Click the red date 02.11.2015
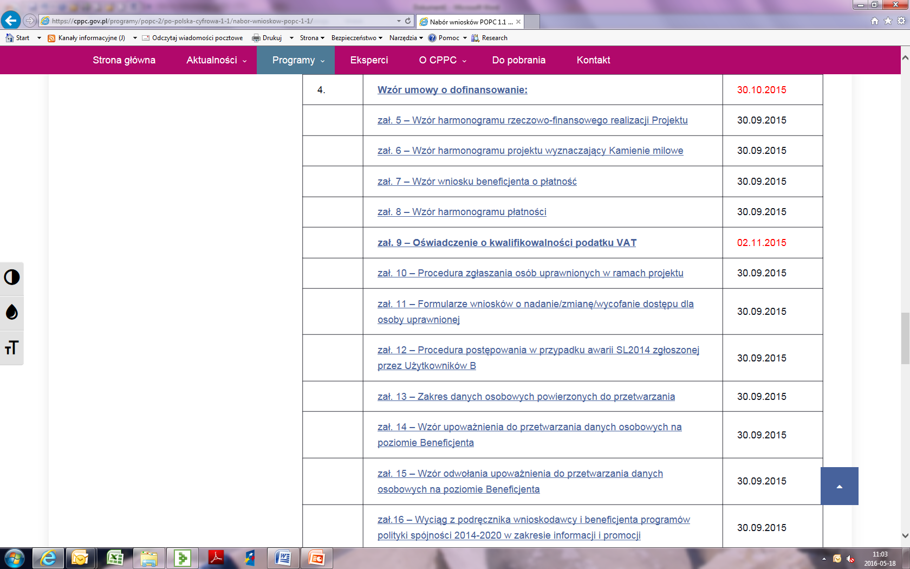The height and width of the screenshot is (569, 910). point(762,243)
